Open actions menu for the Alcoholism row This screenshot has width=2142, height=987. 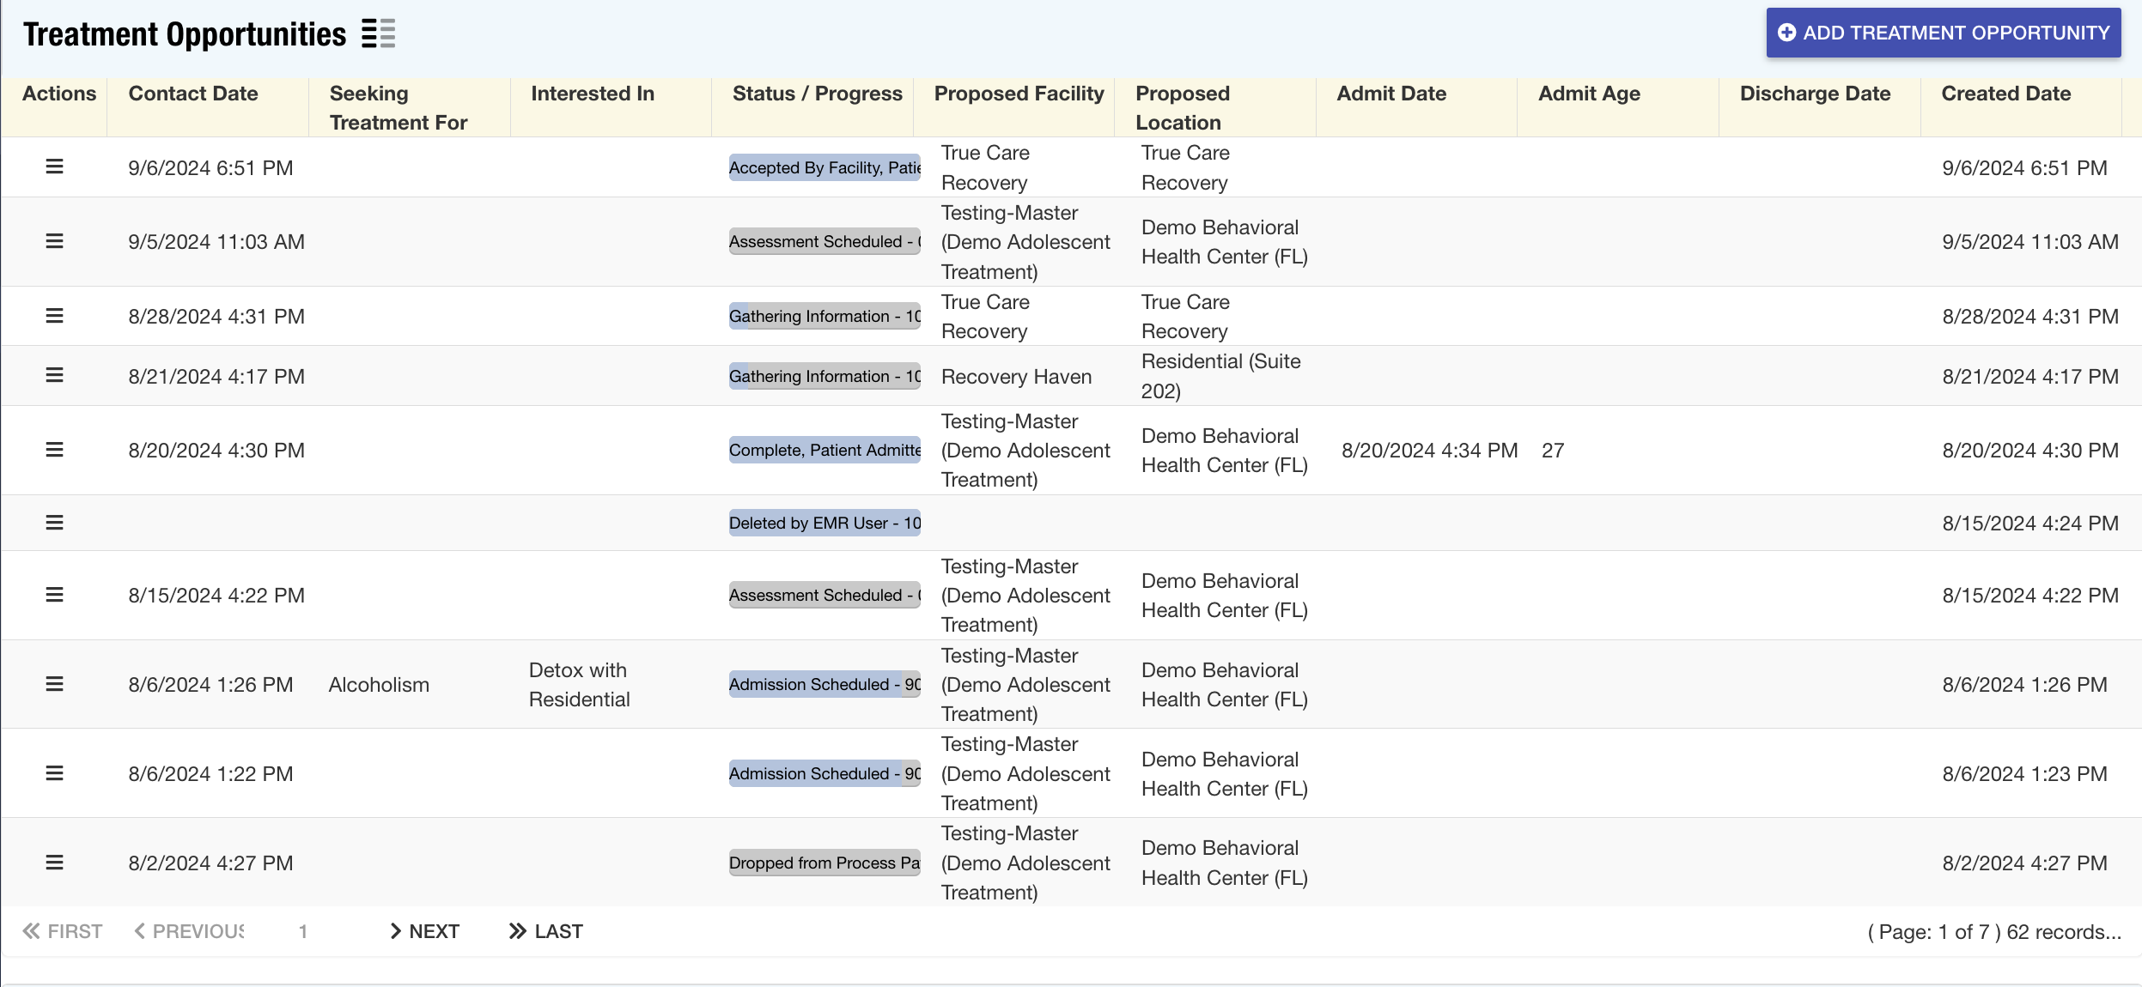pos(54,684)
